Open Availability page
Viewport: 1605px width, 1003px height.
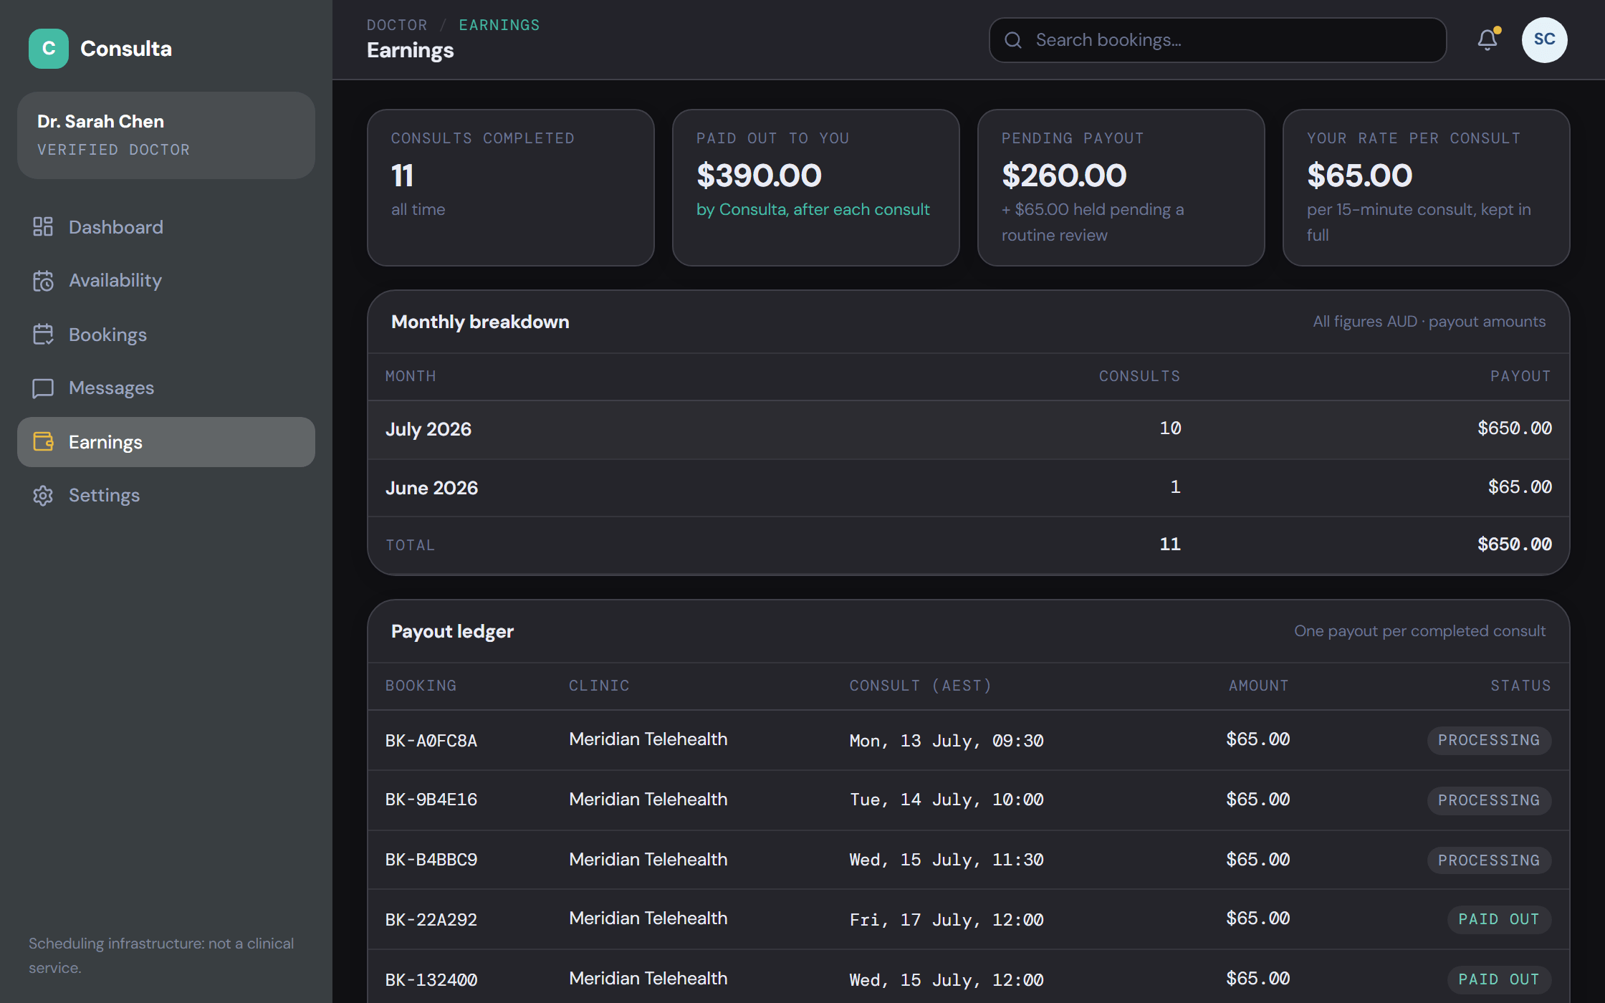coord(166,281)
